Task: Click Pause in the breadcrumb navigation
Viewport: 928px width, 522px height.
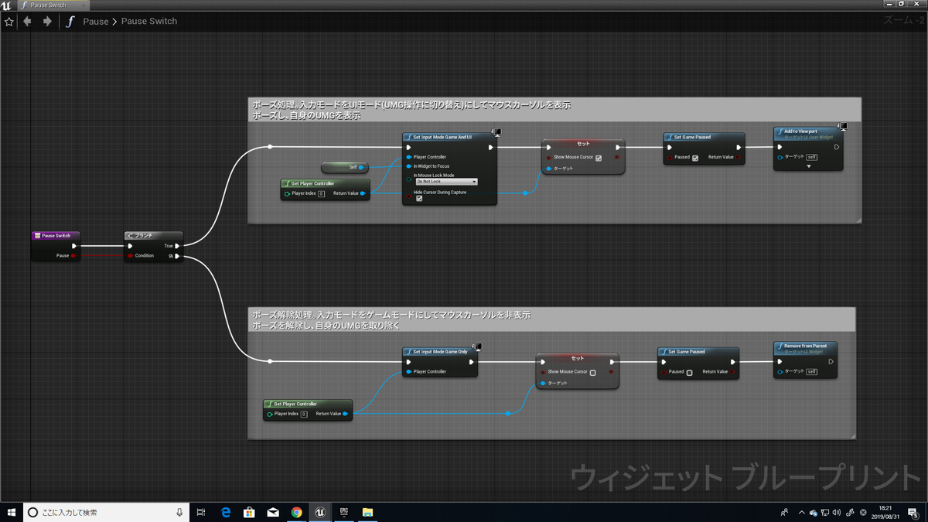Action: pos(96,21)
